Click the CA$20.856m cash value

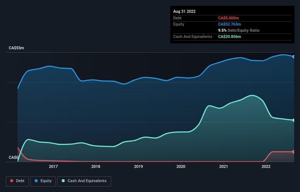click(x=229, y=37)
